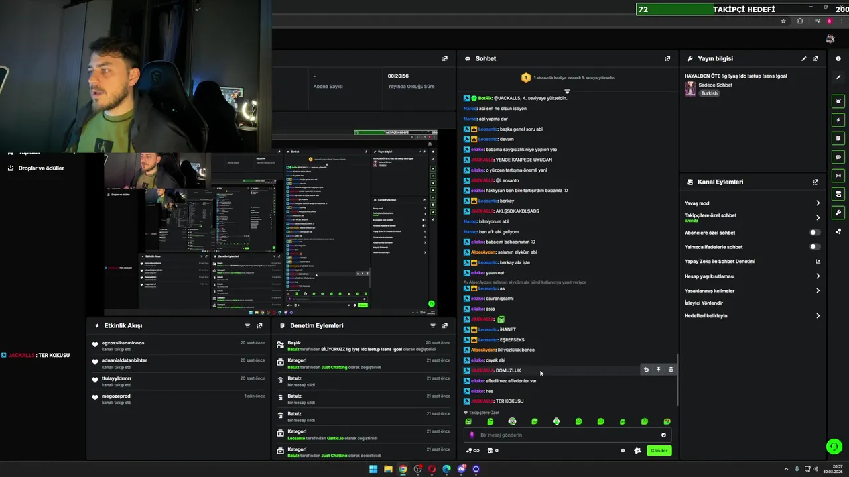849x477 pixels.
Task: Reply to the DOMUZLUK chat message
Action: pos(646,370)
